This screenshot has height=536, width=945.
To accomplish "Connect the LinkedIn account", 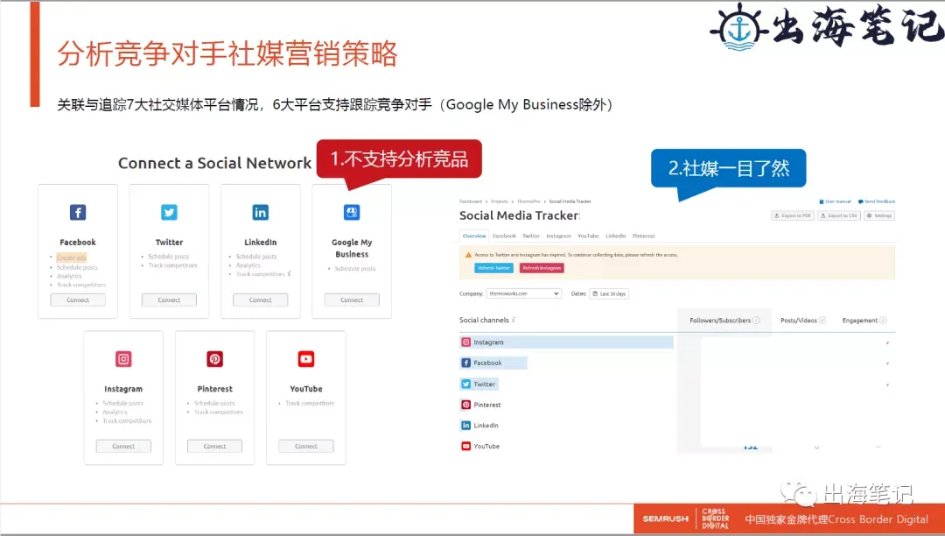I will click(x=261, y=300).
